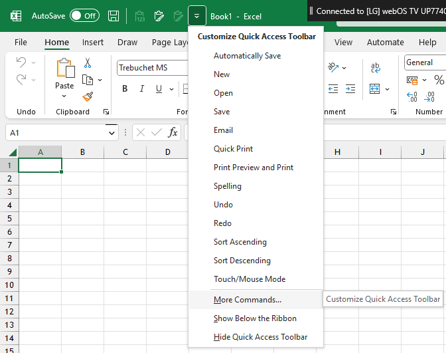The image size is (446, 353).
Task: Choose Sort Ascending menu entry
Action: 256,242
